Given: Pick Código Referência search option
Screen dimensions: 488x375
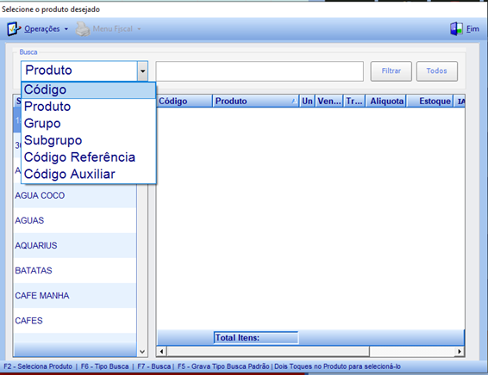Looking at the screenshot, I should click(x=89, y=157).
